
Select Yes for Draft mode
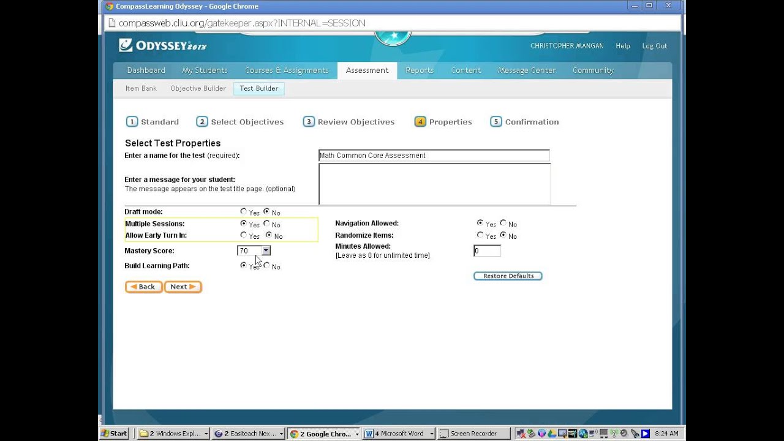(x=244, y=212)
